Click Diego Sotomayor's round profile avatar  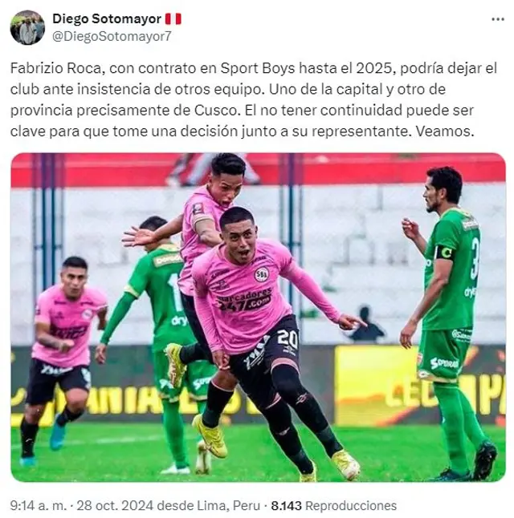click(x=27, y=27)
